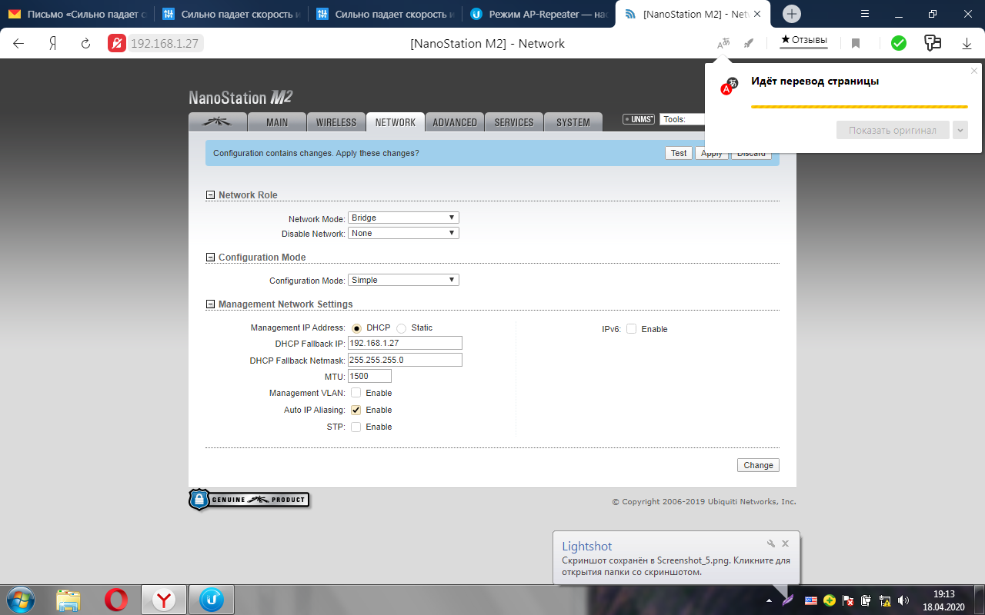Open the Ubiquiti logo tab
This screenshot has width=985, height=615.
click(218, 122)
